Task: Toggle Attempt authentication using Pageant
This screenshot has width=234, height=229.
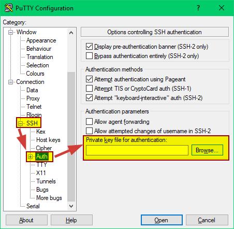Action: (x=89, y=79)
